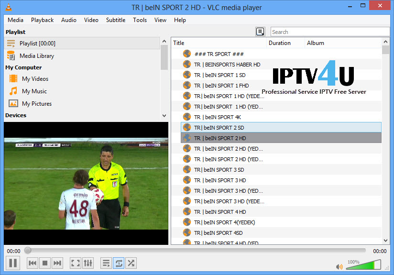Stop playback with the stop button

tap(45, 263)
